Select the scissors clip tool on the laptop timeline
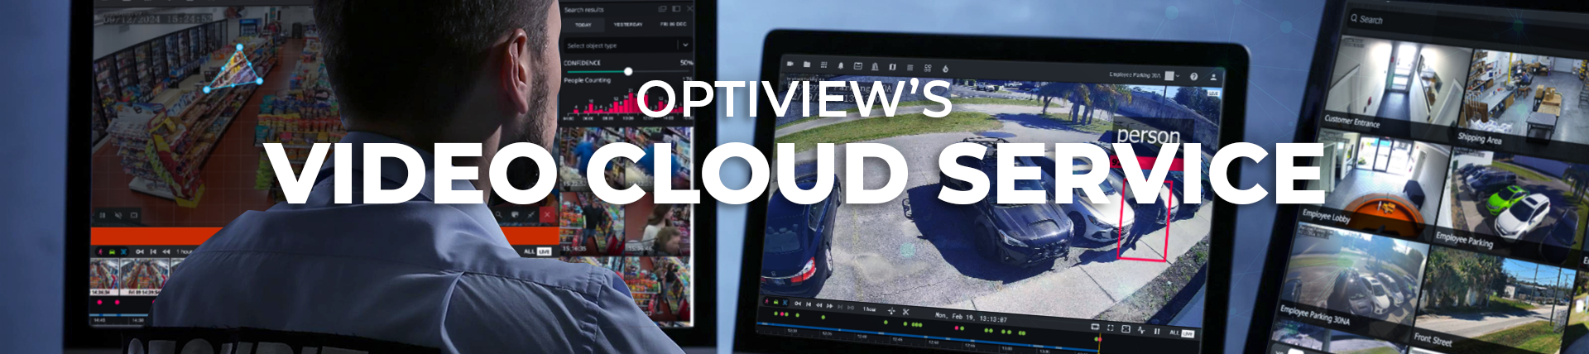This screenshot has height=354, width=1589. [x=905, y=312]
